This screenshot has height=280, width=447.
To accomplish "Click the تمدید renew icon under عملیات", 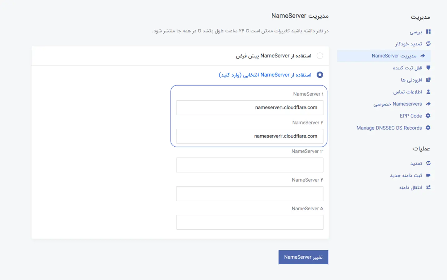I will [x=428, y=163].
